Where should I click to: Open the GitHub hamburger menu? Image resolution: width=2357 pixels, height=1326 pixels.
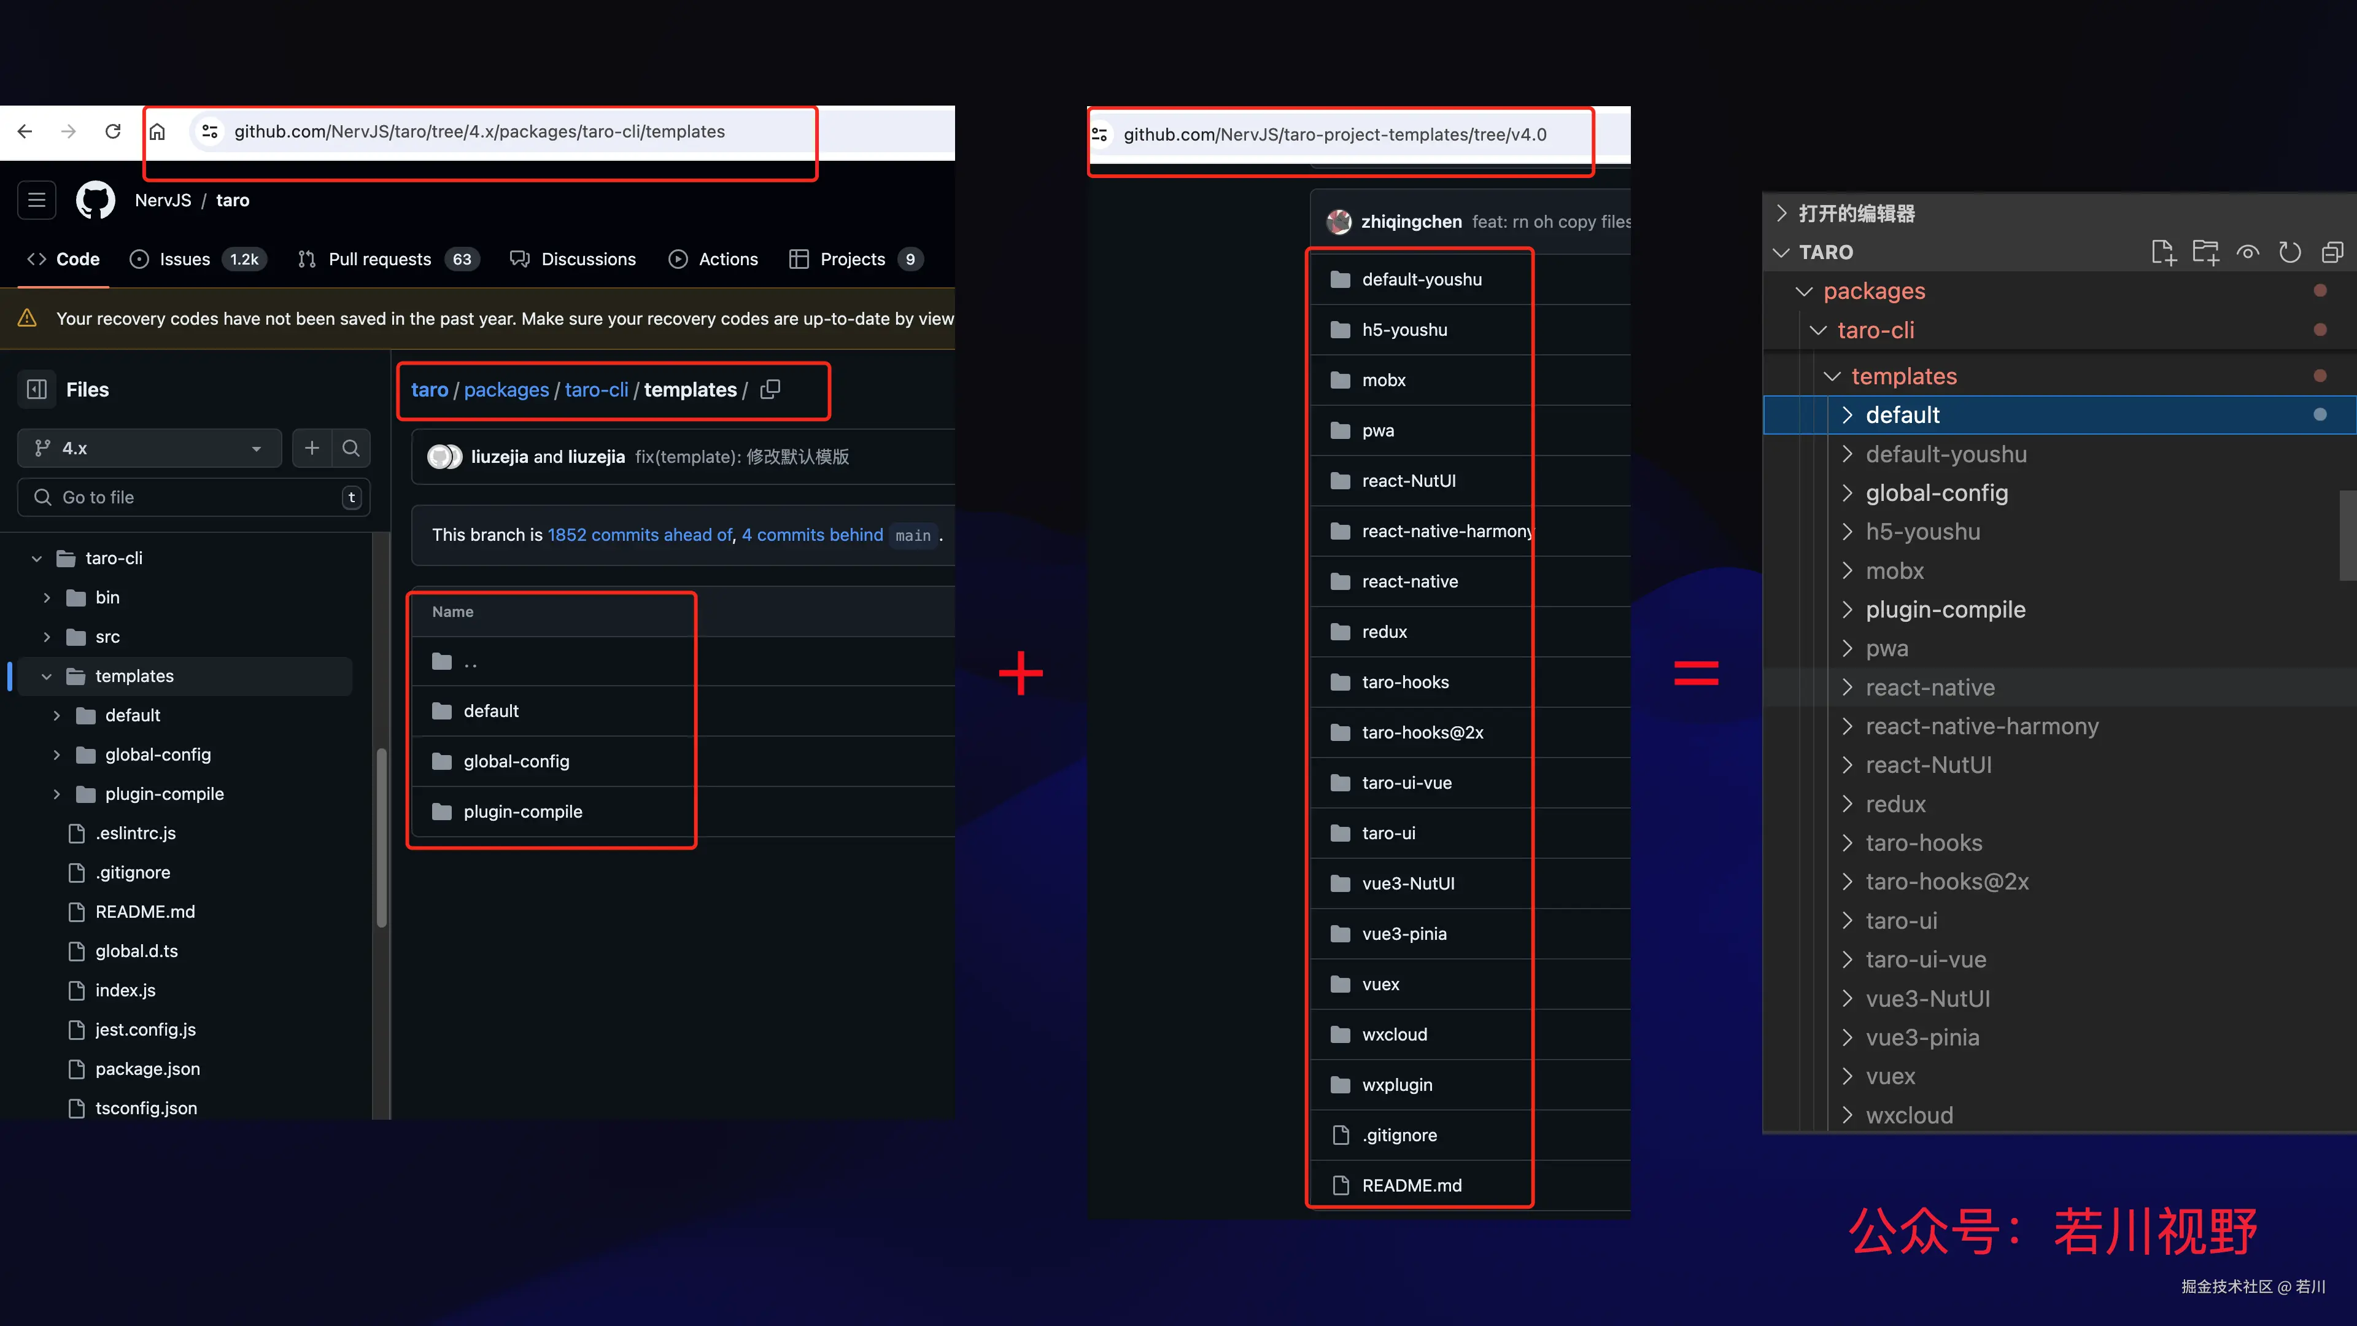pos(37,200)
